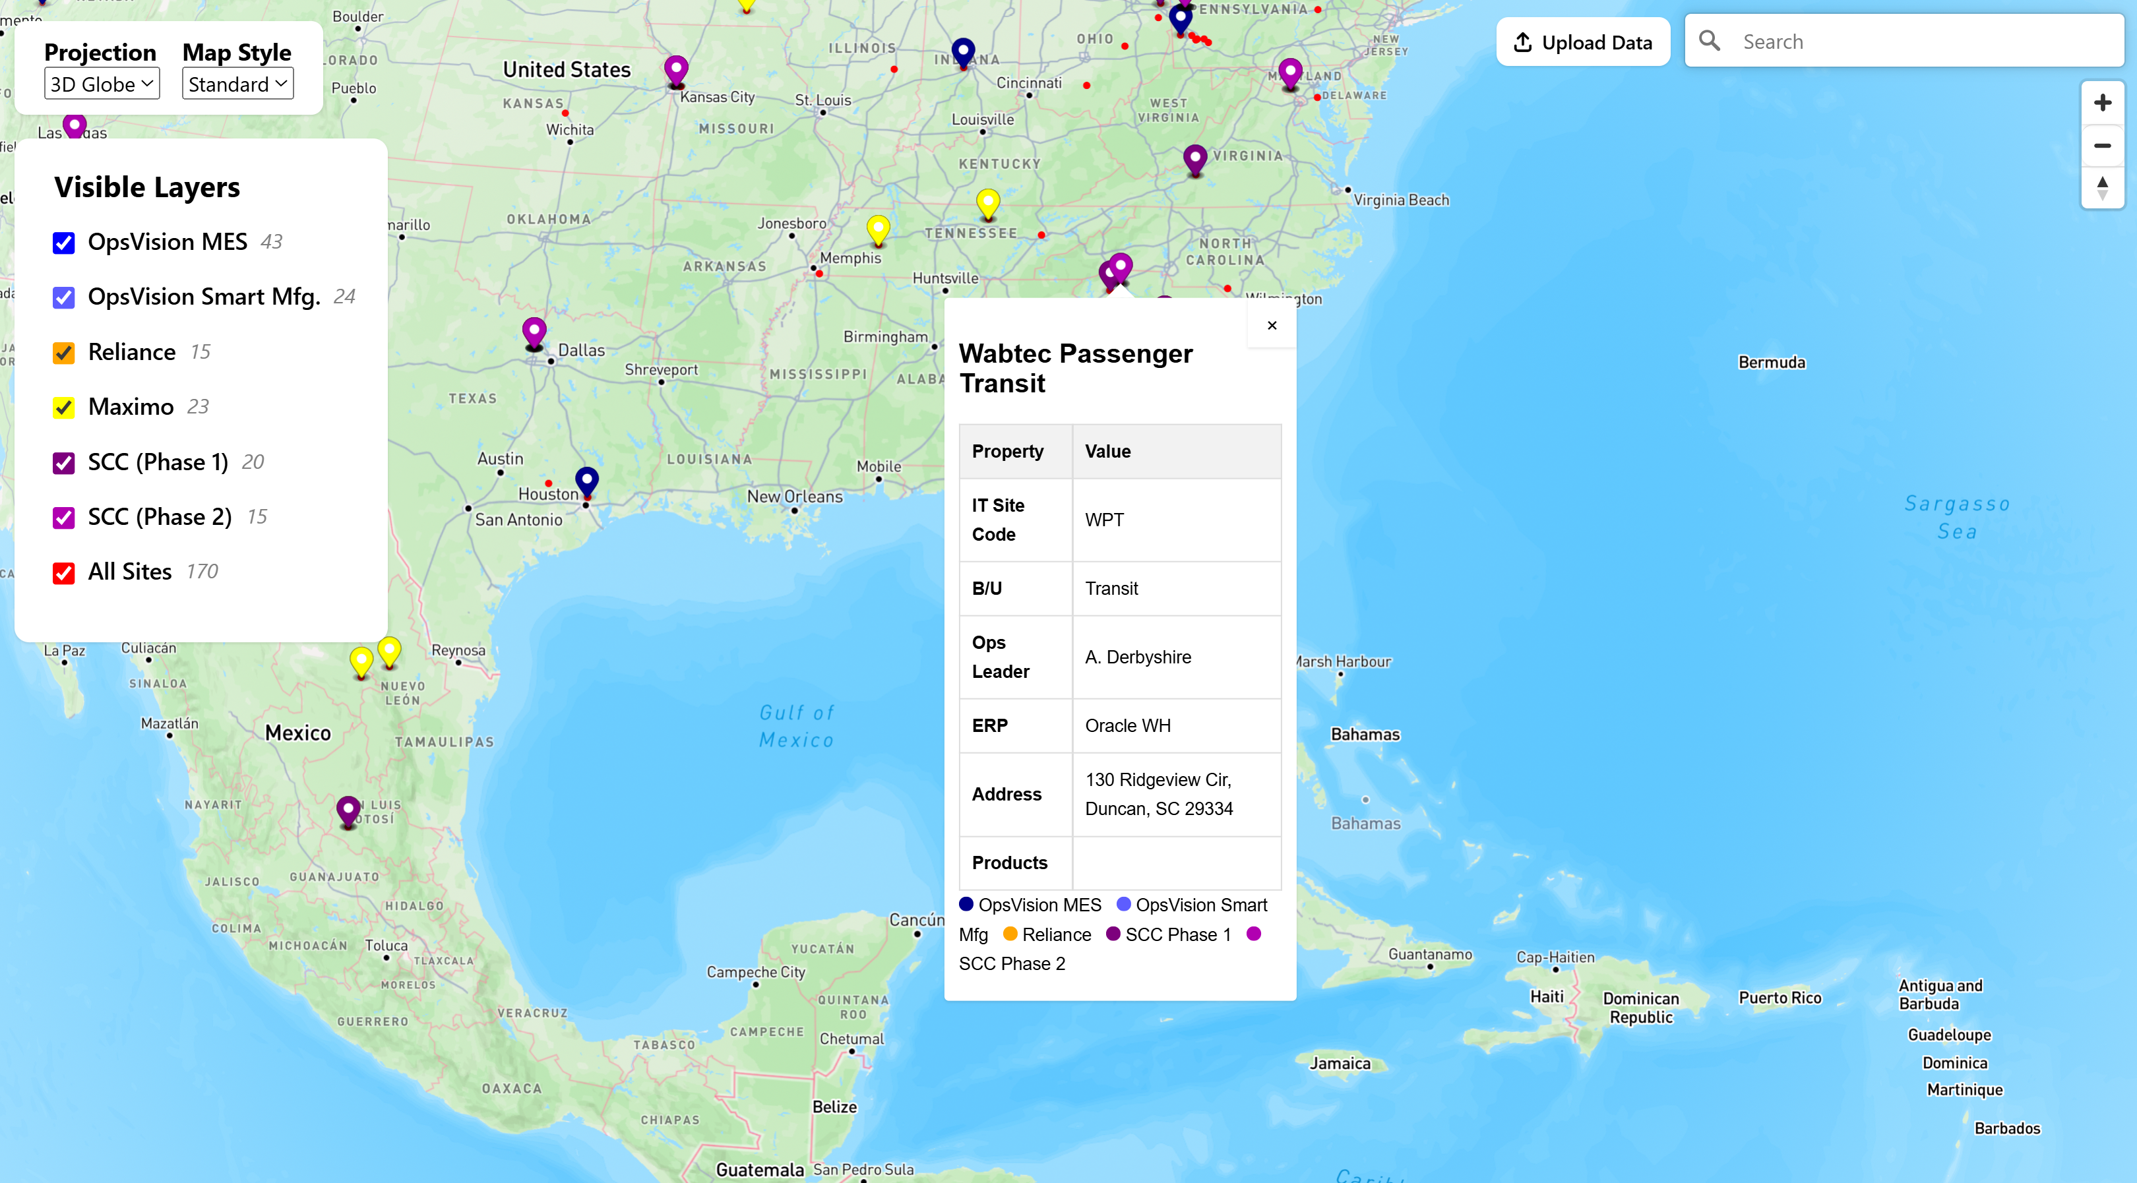
Task: Close the Wabtec Passenger Transit popup
Action: coord(1272,325)
